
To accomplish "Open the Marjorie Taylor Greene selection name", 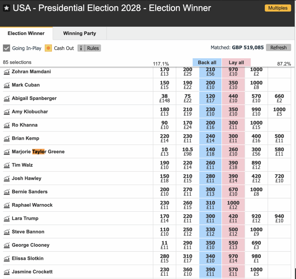I will 38,152.
